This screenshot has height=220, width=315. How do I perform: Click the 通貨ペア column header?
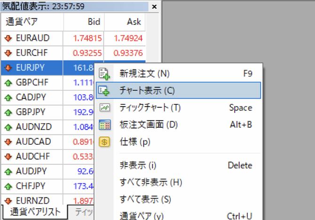pos(21,22)
